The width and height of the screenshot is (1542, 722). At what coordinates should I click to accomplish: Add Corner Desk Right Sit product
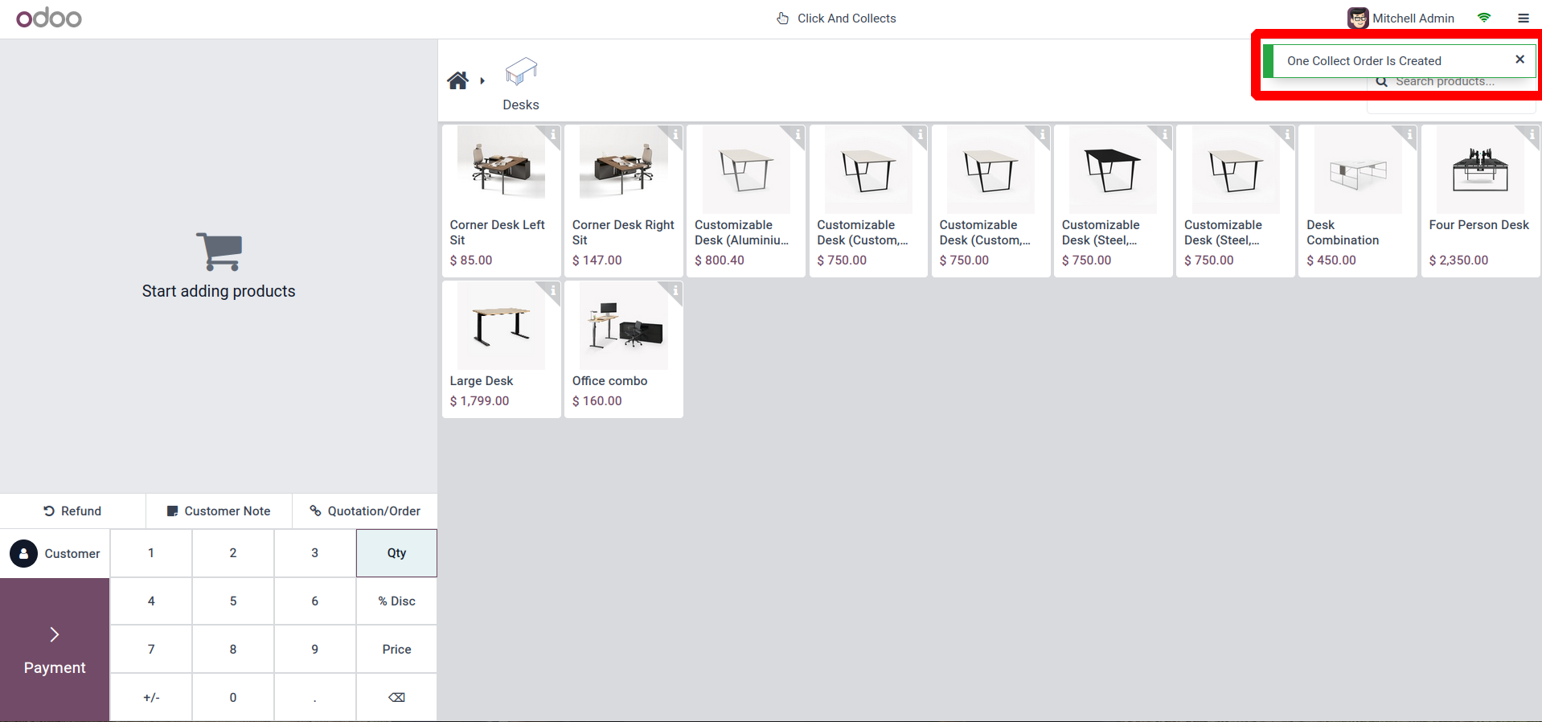(x=624, y=201)
